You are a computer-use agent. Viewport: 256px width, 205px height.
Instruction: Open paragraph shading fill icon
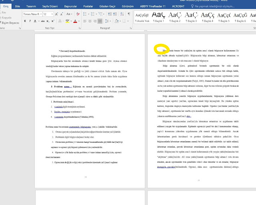116,21
